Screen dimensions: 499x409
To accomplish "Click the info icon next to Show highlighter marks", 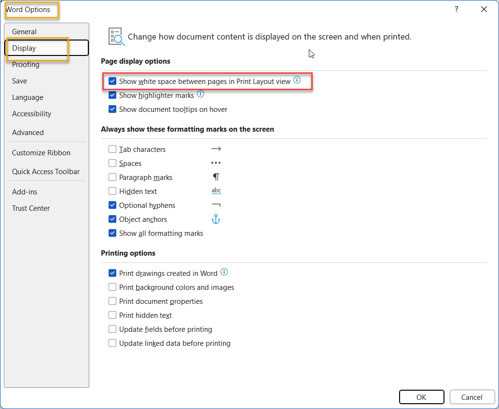I will (200, 94).
